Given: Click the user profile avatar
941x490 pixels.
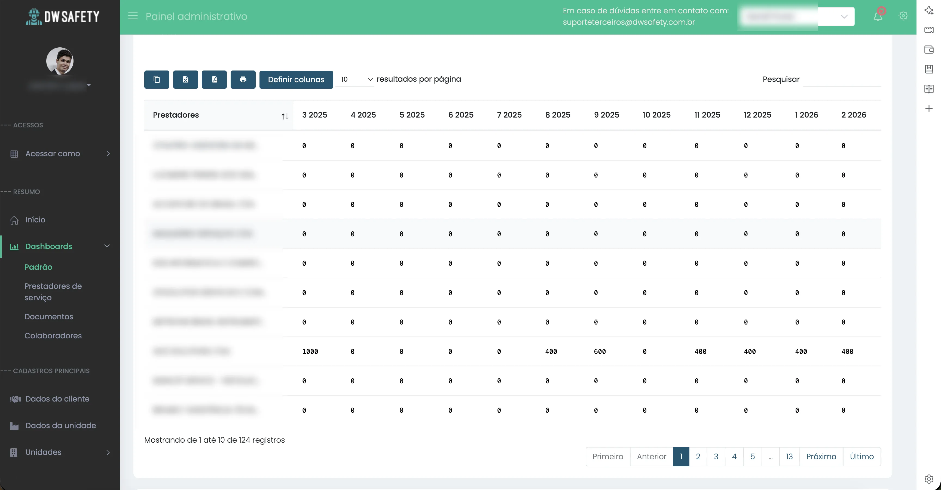Looking at the screenshot, I should pos(60,61).
